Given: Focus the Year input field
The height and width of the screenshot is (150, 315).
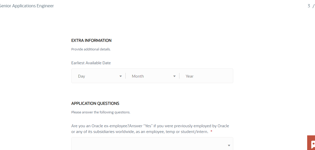Looking at the screenshot, I should (206, 76).
